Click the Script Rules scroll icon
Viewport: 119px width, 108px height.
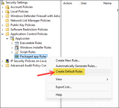17,52
